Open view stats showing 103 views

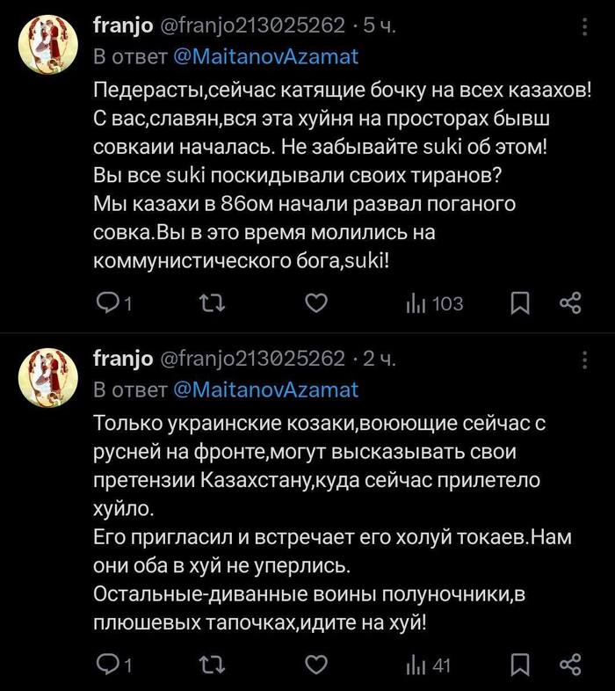434,304
